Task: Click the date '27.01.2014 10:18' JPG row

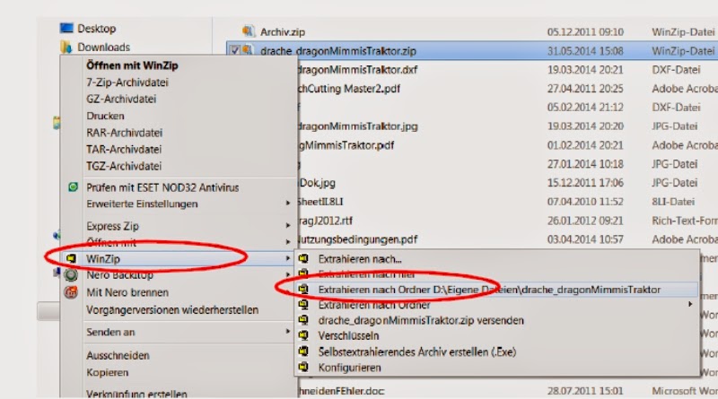Action: point(585,164)
